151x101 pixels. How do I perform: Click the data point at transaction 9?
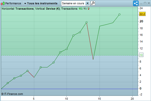(x=60, y=52)
